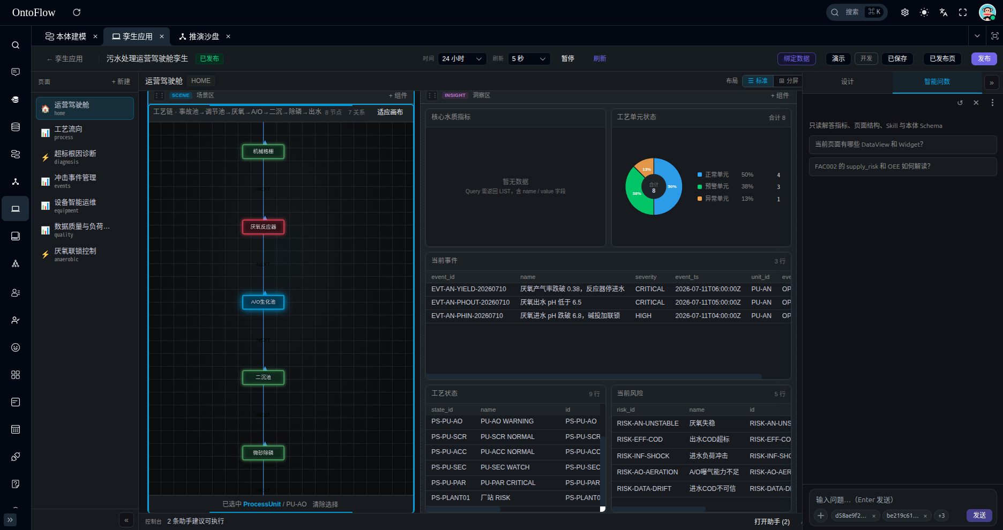The height and width of the screenshot is (530, 1003).
Task: Open the 5 秒 refresh interval dropdown
Action: [529, 58]
